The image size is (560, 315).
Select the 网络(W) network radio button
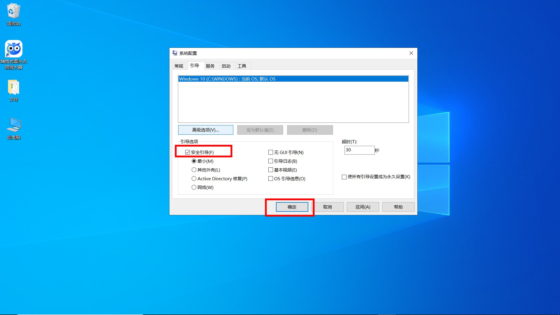click(194, 187)
